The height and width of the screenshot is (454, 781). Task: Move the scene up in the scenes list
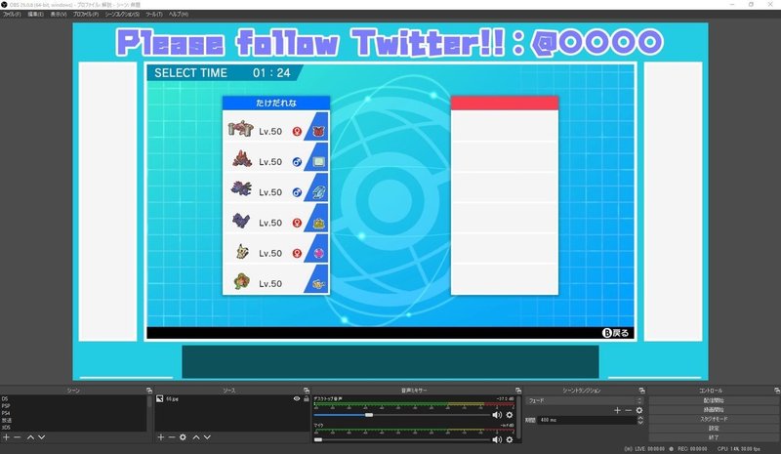(x=30, y=437)
